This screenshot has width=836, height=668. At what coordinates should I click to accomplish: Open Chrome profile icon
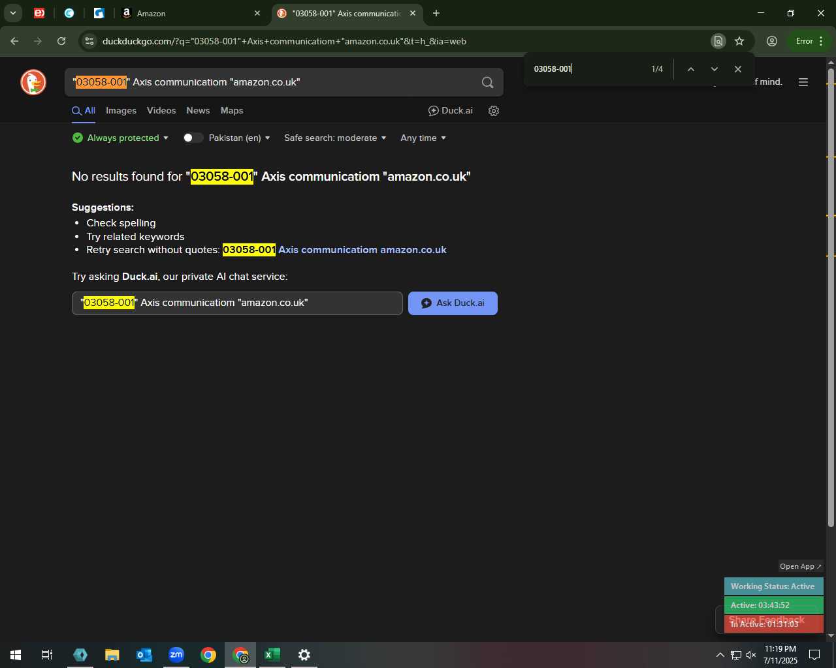[772, 41]
